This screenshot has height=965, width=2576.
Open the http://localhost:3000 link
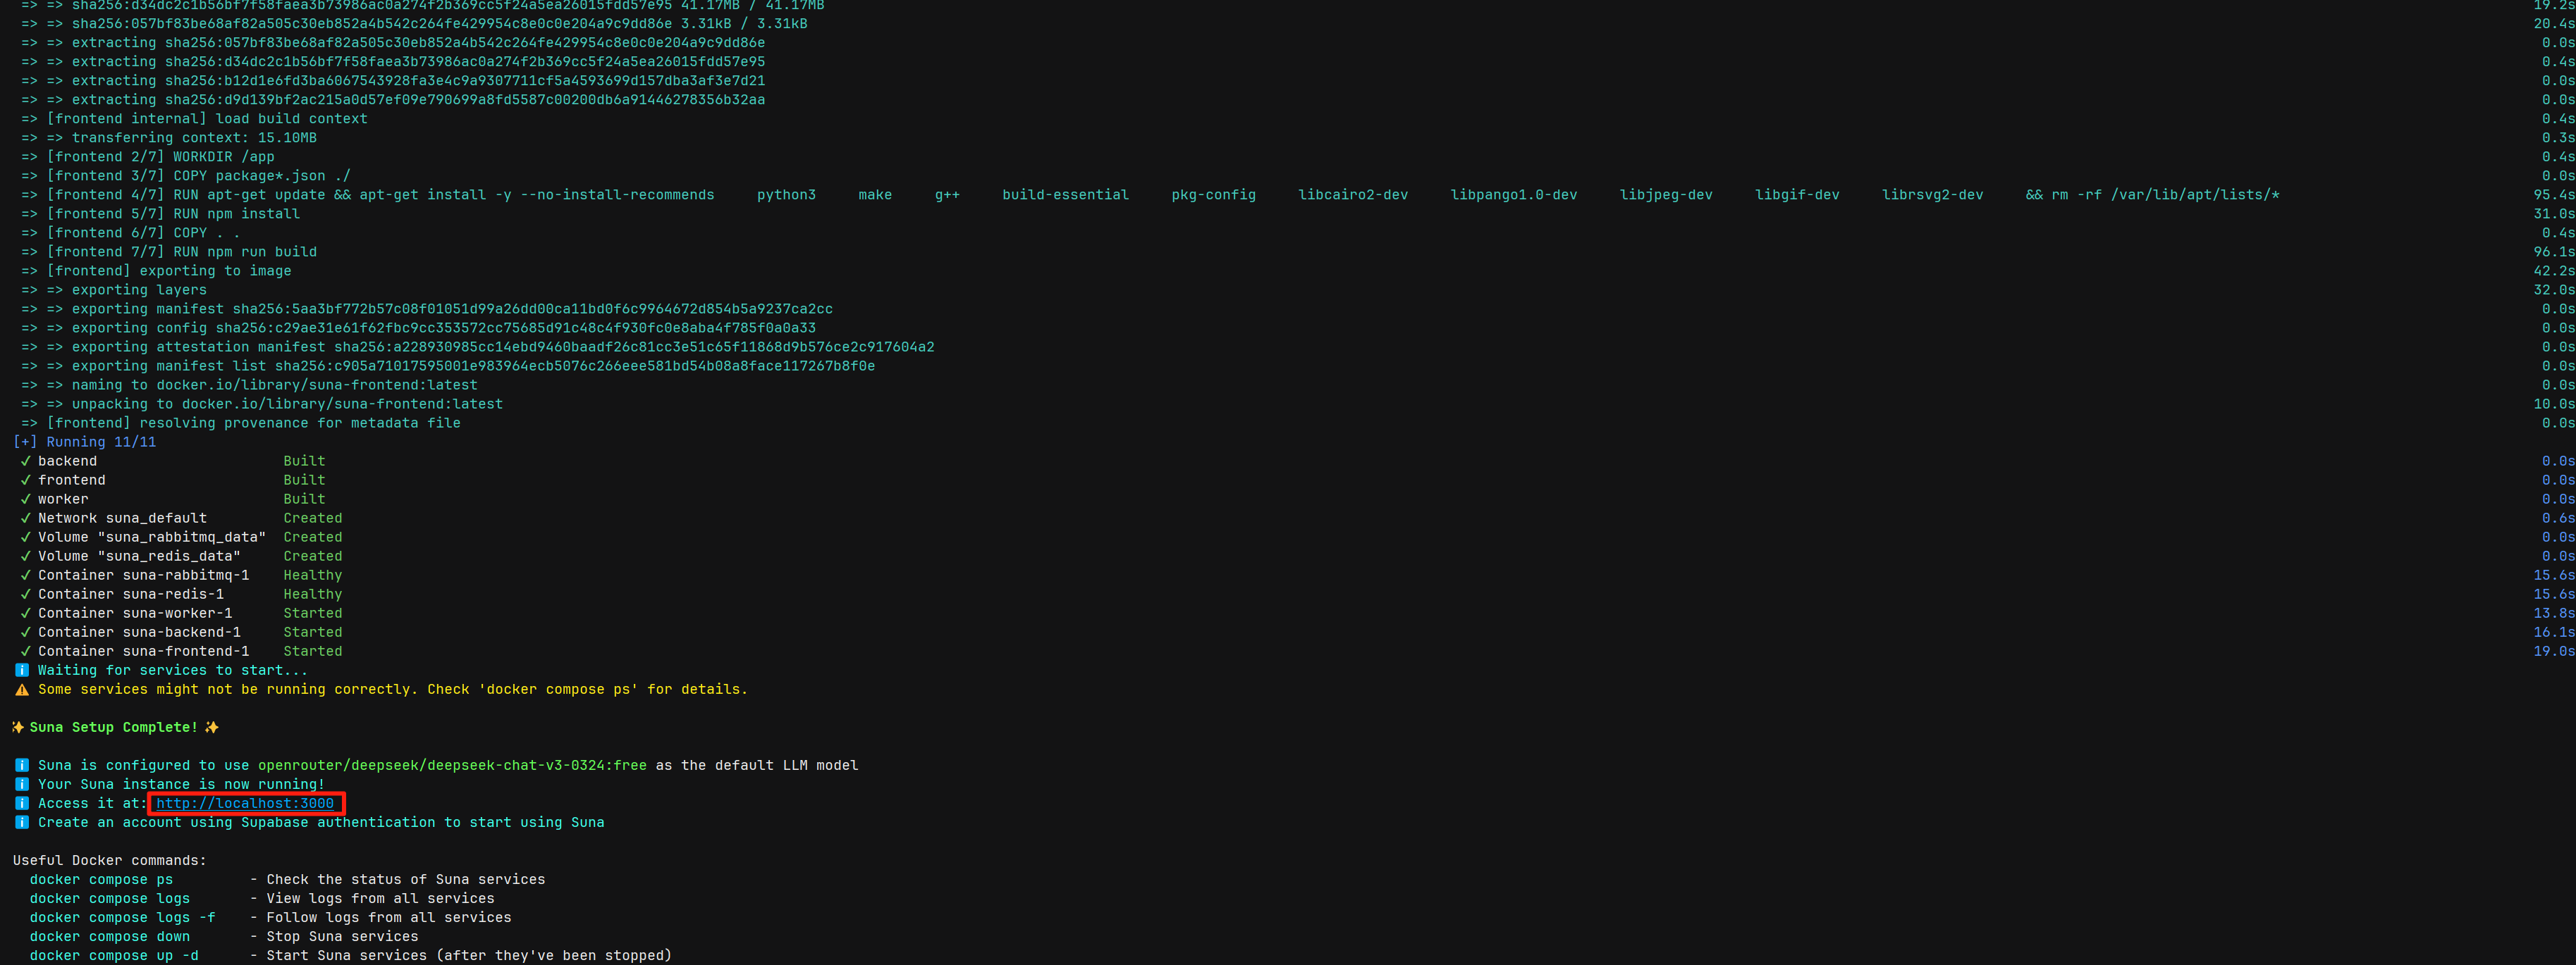pyautogui.click(x=245, y=803)
